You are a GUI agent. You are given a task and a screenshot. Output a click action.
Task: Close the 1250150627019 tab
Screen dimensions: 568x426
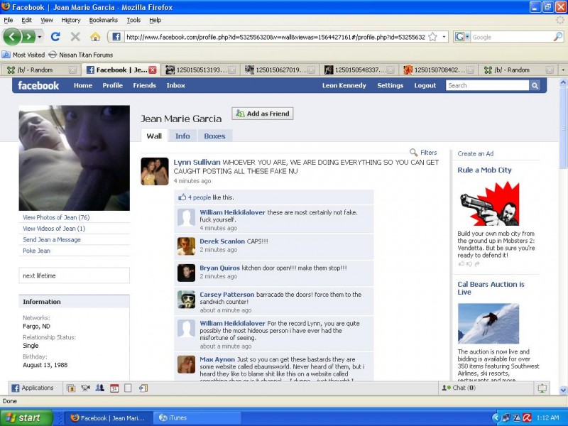(x=311, y=70)
